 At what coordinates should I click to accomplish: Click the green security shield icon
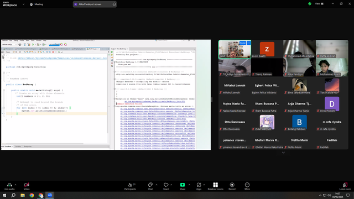310,4
